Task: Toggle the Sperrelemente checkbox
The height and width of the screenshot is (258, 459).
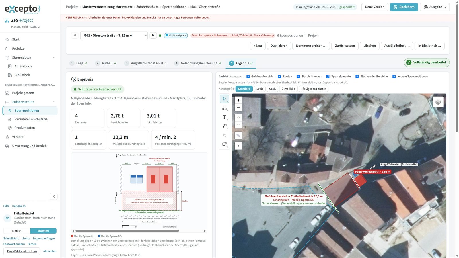Action: coord(328,77)
